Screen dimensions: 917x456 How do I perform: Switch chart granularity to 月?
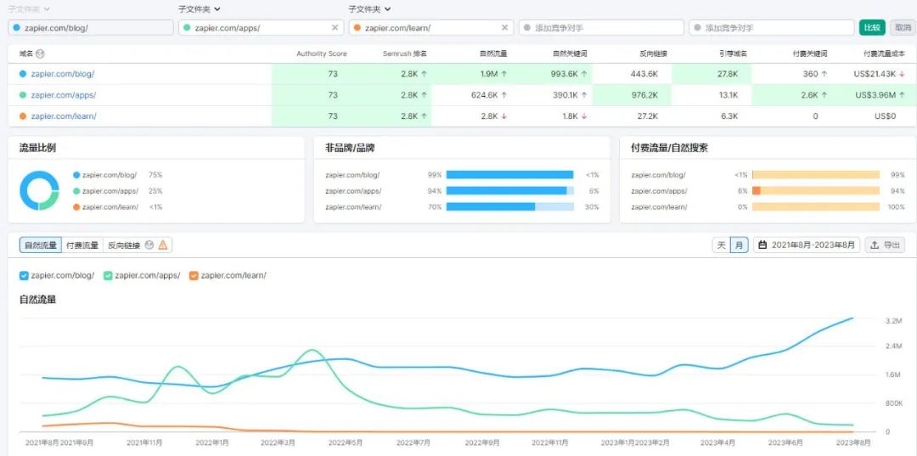[x=740, y=245]
